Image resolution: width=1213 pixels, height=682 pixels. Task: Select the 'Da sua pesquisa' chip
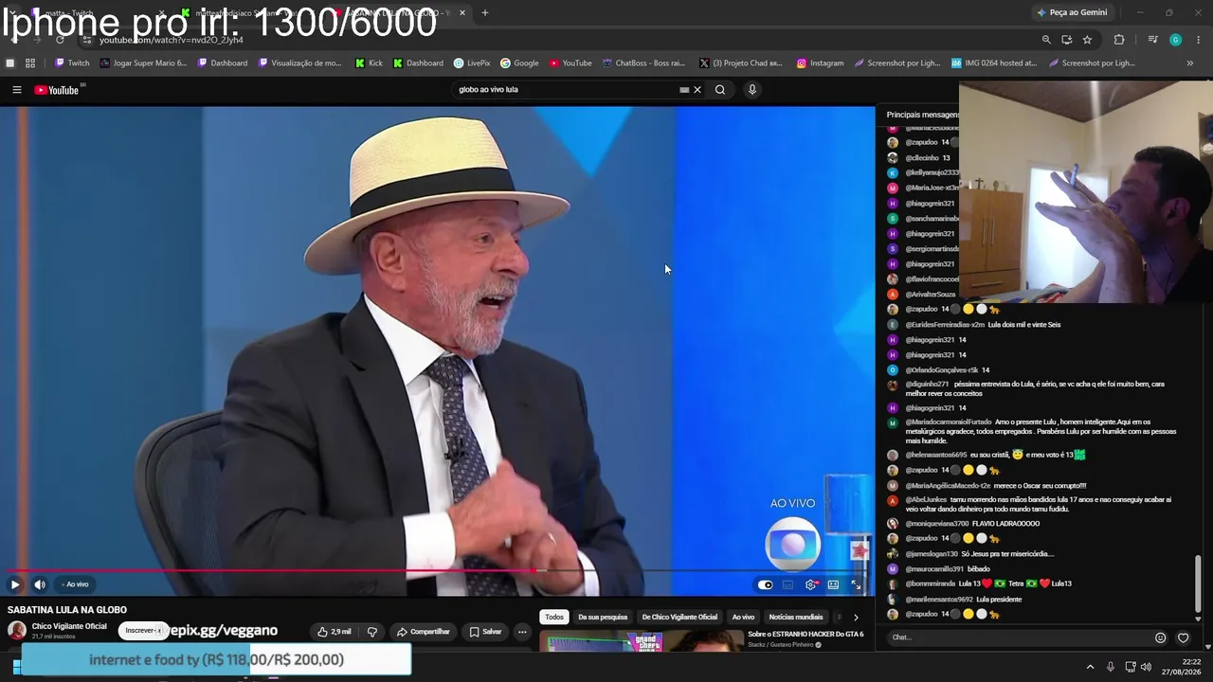(603, 617)
